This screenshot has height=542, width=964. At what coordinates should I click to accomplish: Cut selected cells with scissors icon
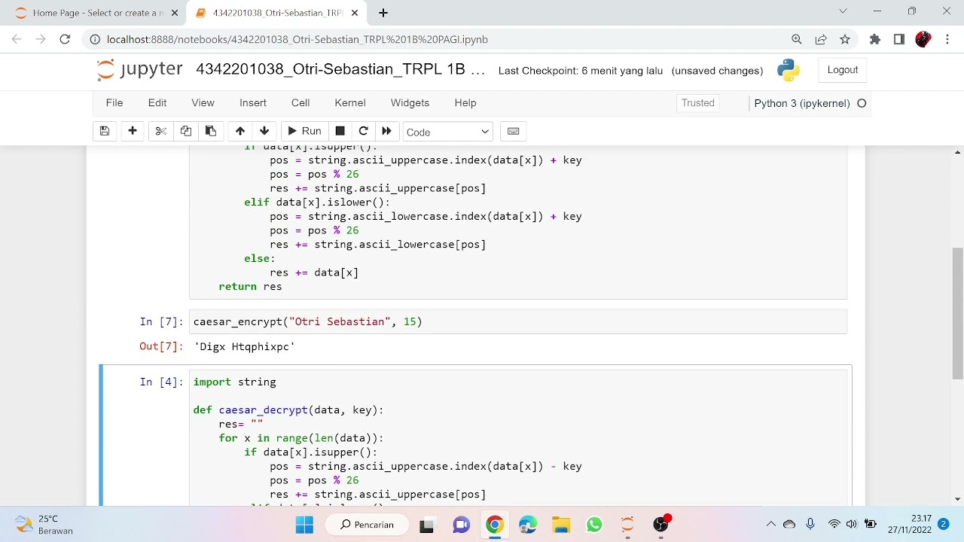(x=160, y=131)
